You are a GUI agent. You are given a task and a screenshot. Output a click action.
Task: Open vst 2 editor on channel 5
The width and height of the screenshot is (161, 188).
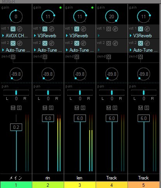(x=147, y=43)
